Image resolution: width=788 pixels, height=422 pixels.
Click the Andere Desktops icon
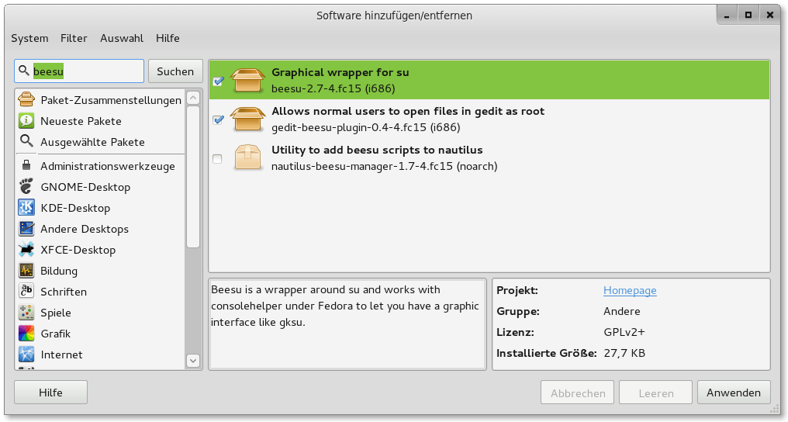[x=26, y=229]
